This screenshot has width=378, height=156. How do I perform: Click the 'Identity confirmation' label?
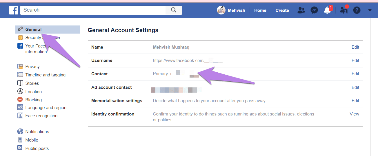113,114
